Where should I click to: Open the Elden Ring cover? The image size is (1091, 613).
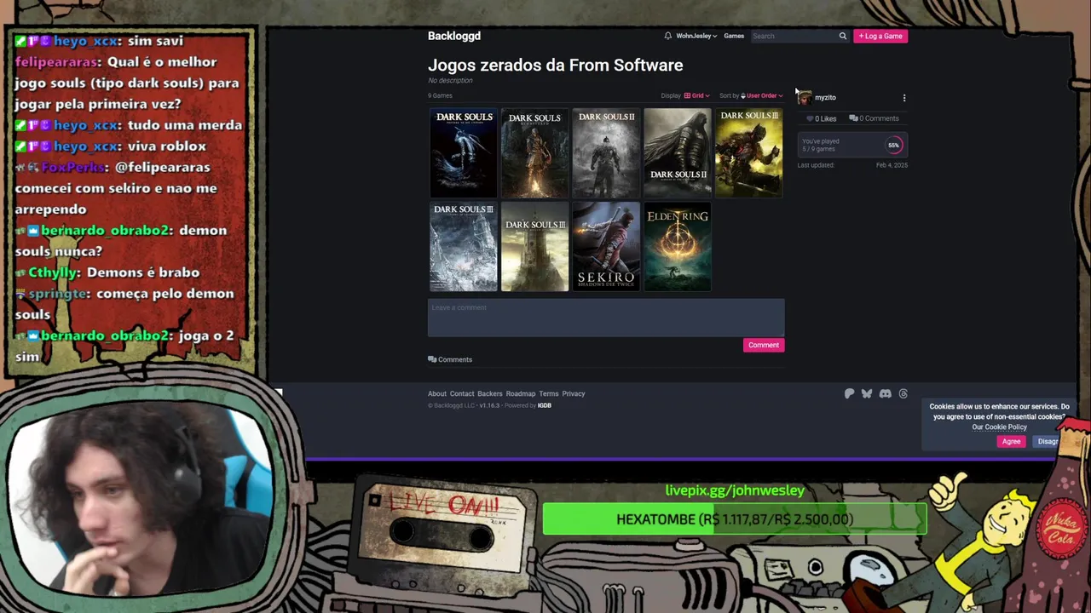(678, 246)
